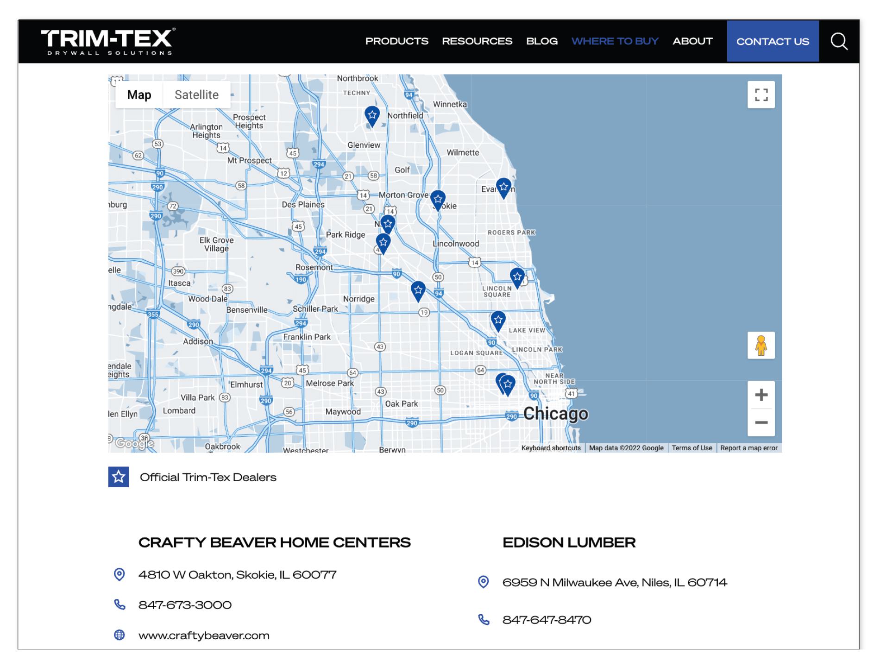The image size is (880, 667).
Task: Visit www.craftybeaver.com website link
Action: (x=204, y=636)
